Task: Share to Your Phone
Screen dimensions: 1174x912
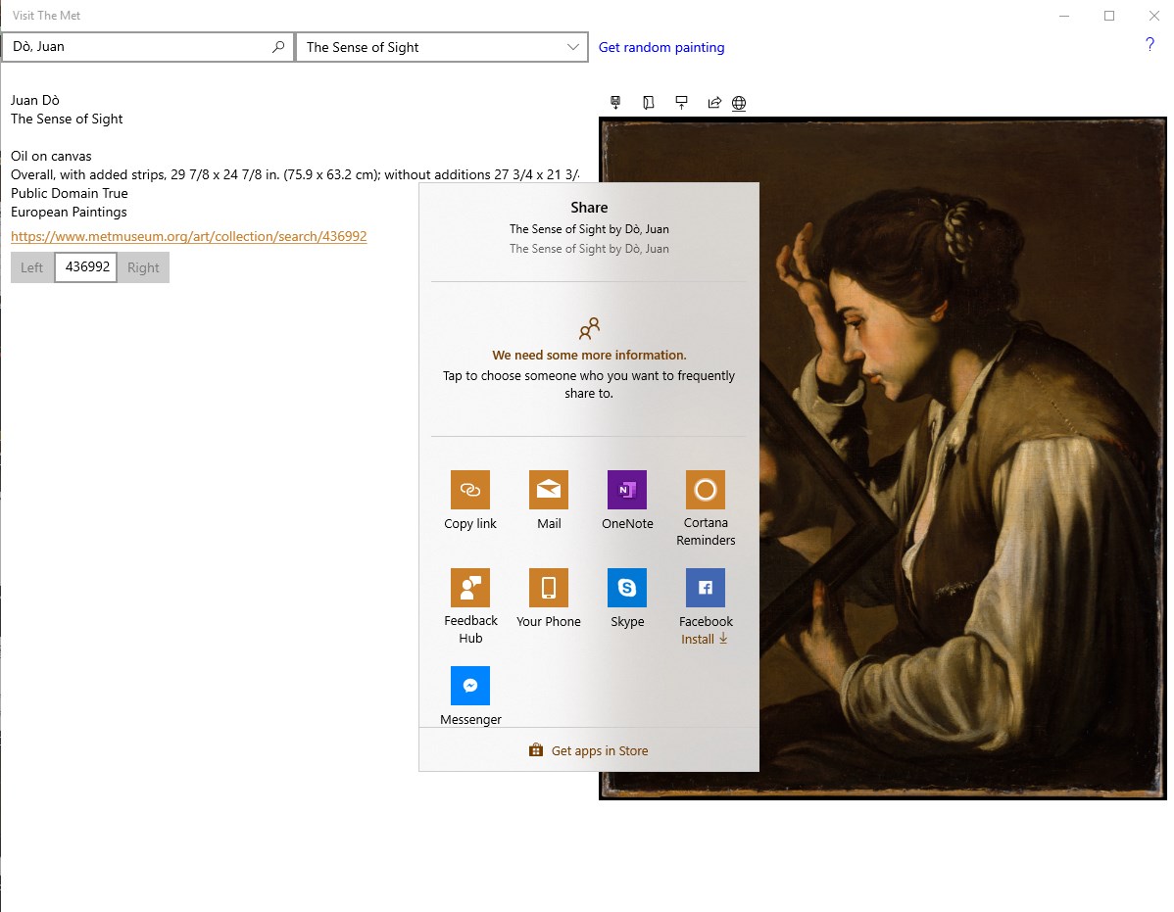Action: pos(549,598)
